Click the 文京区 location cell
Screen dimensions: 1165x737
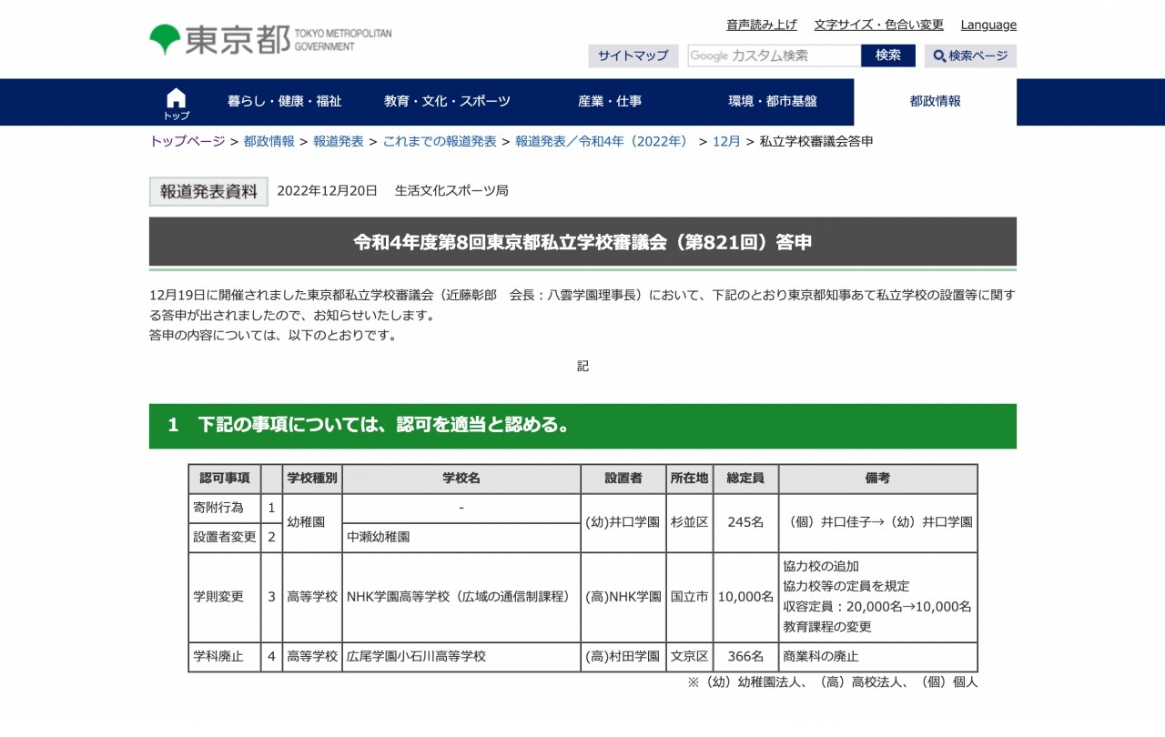coord(689,657)
